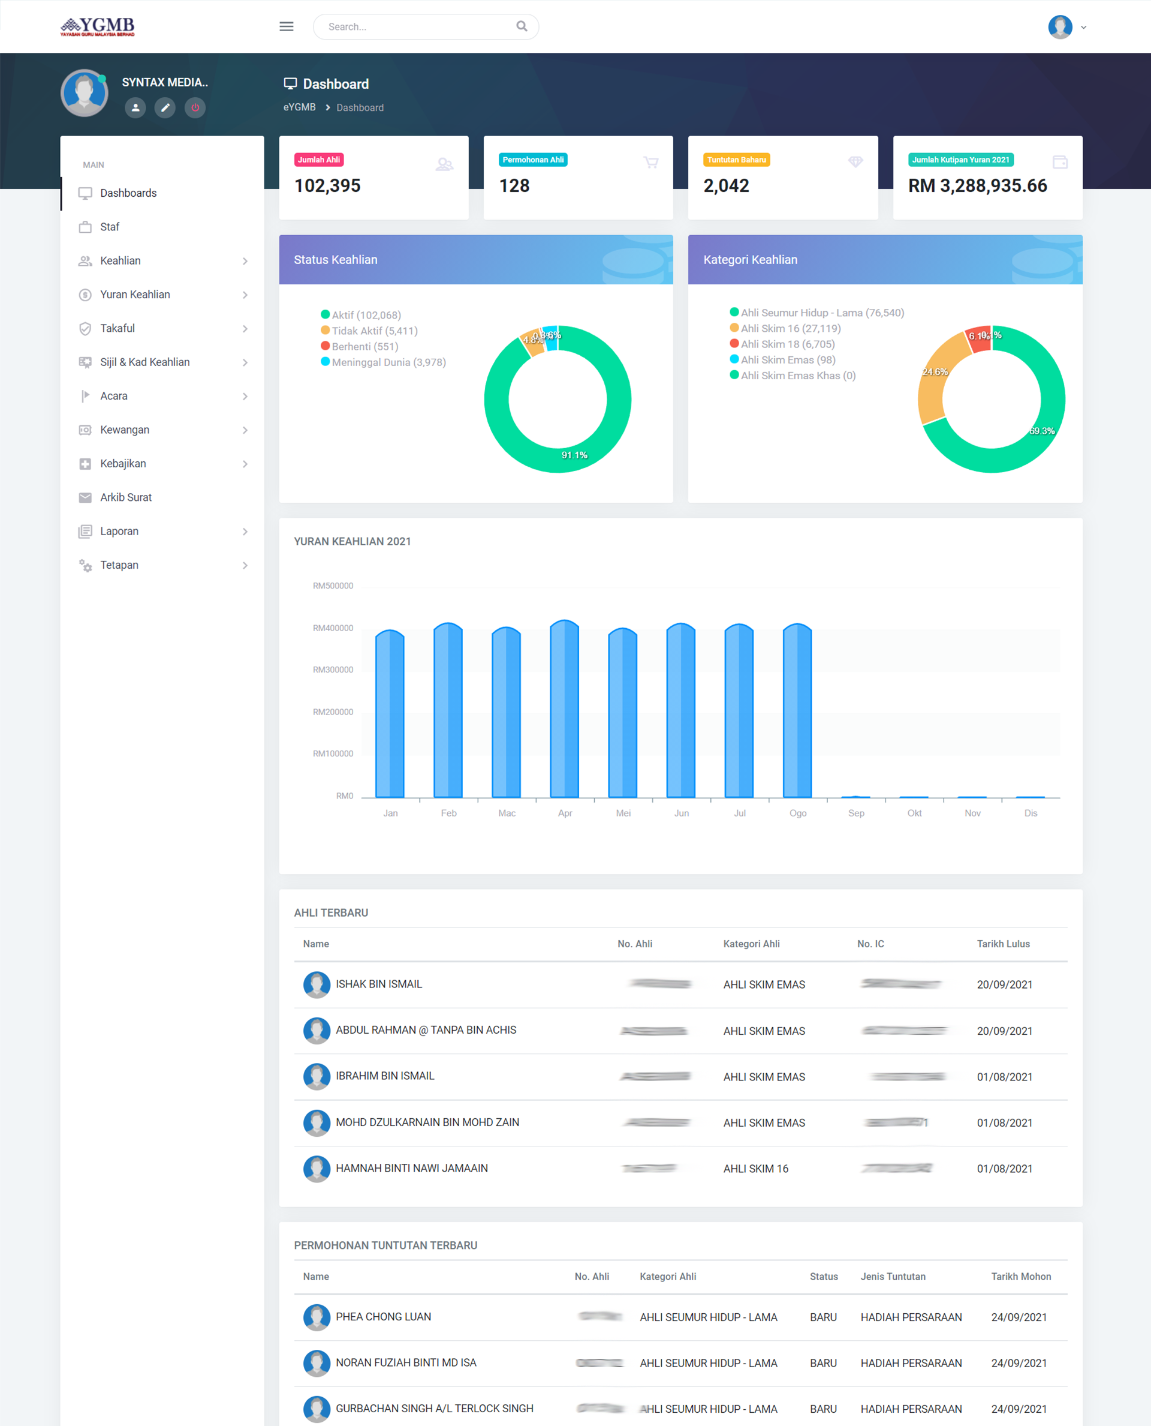Click the Jumlah Kutipan Yuran 2021 badge
1151x1426 pixels.
(961, 160)
